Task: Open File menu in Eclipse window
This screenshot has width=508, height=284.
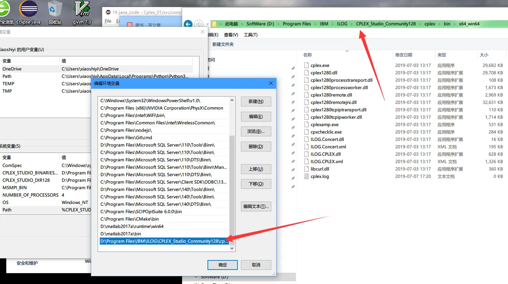Action: click(x=108, y=21)
